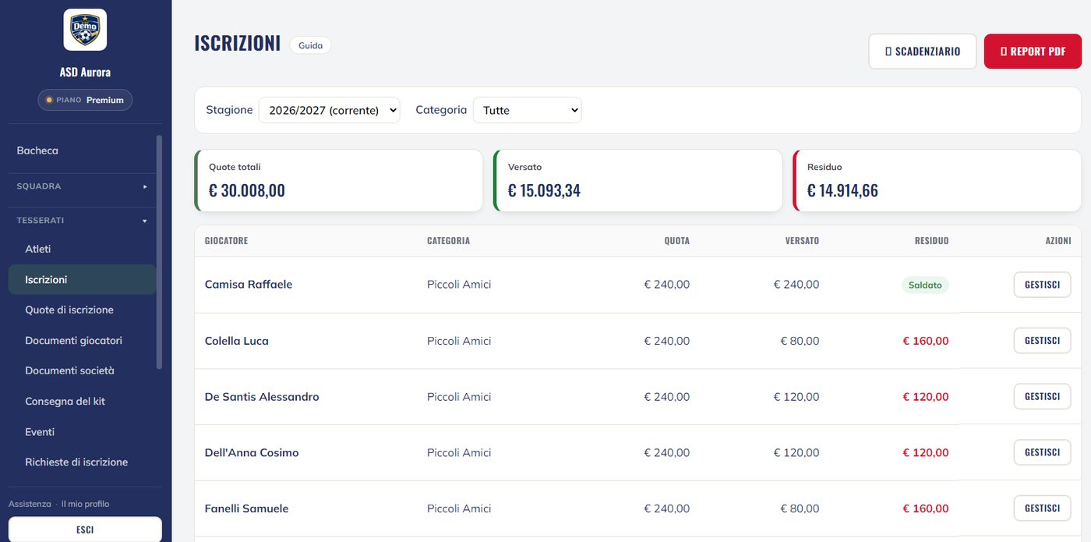Select Iscrizioni in the sidebar
The height and width of the screenshot is (542, 1091).
point(82,279)
